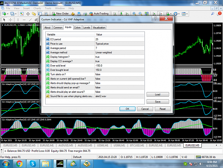The image size is (223, 168).
Task: Click the Reset button
Action: [163, 109]
